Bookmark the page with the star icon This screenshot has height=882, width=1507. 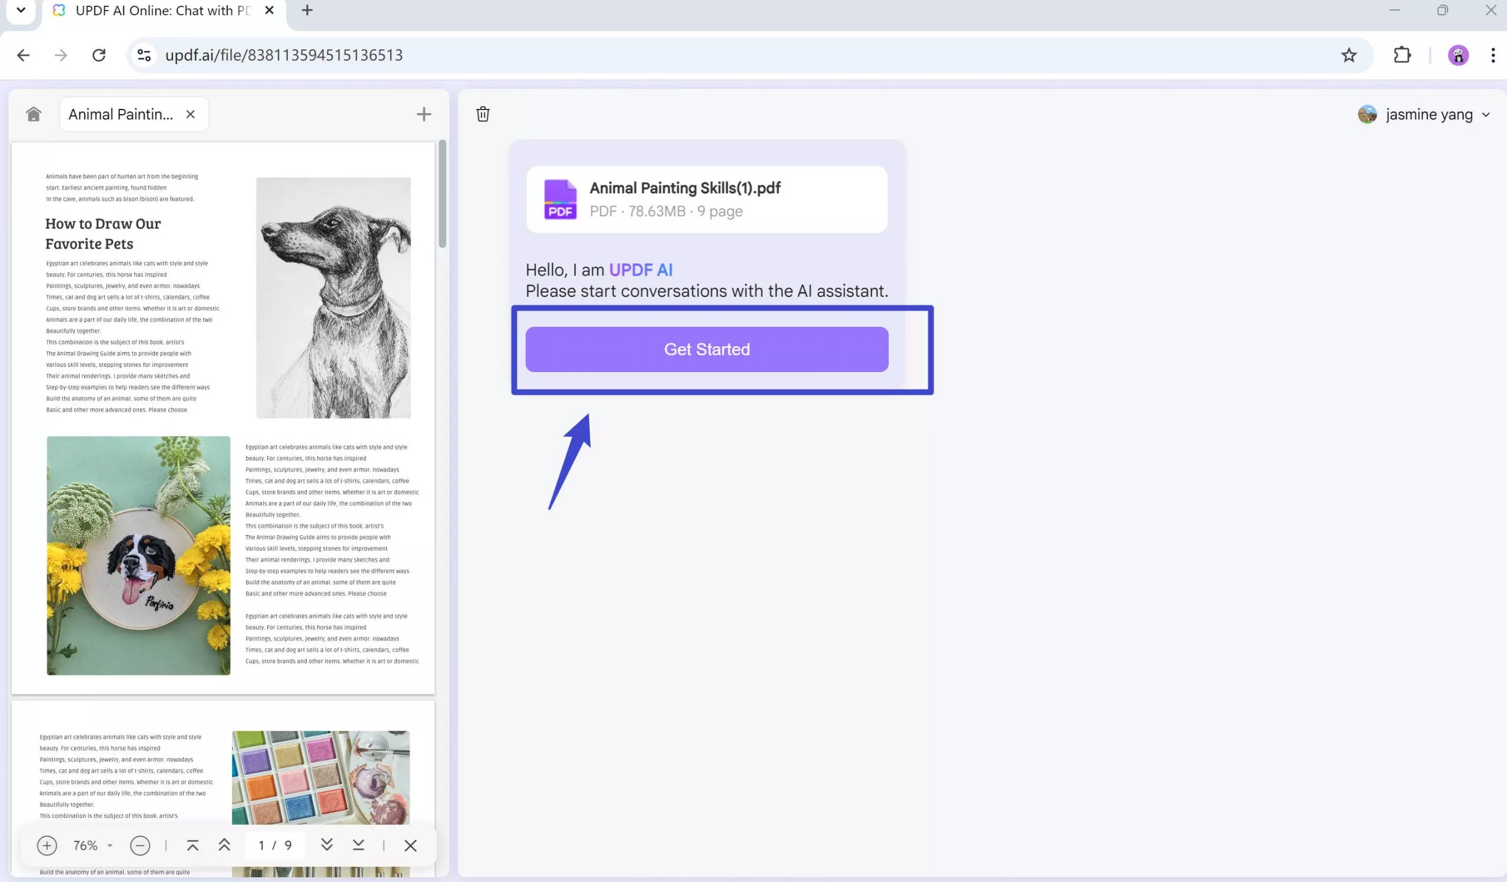(x=1349, y=54)
